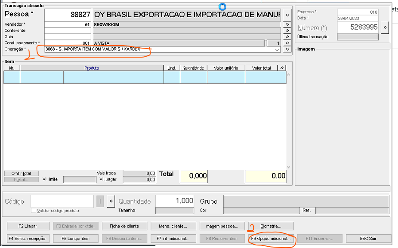Open the Guia row » lookup button
The height and width of the screenshot is (248, 398).
point(287,37)
